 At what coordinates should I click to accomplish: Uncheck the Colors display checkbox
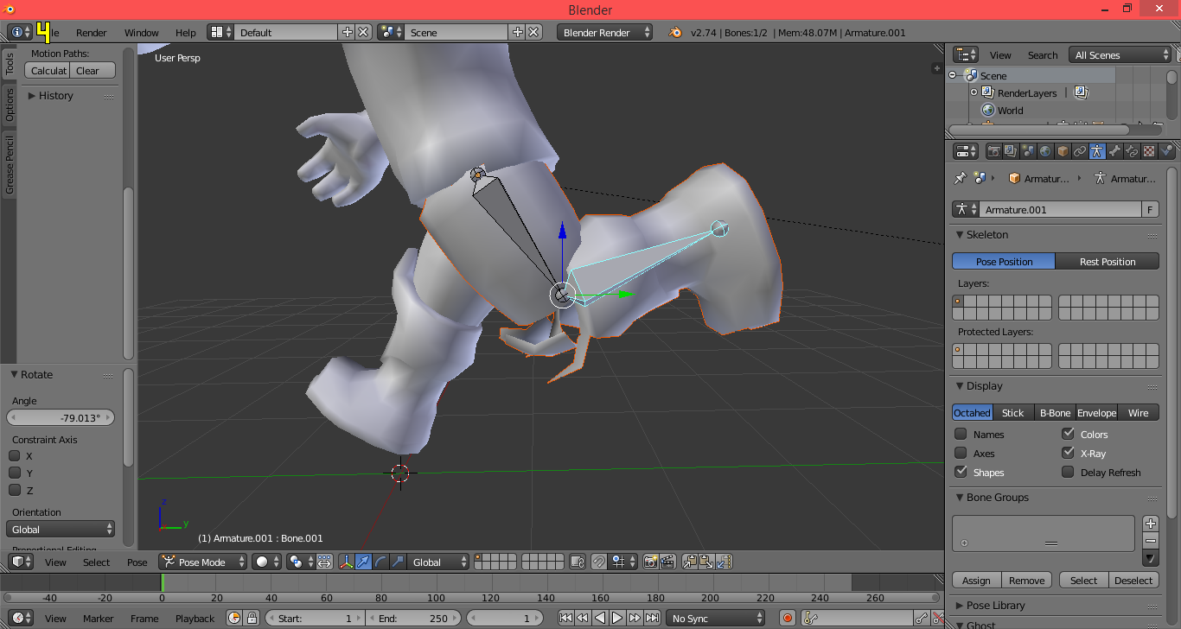coord(1068,434)
